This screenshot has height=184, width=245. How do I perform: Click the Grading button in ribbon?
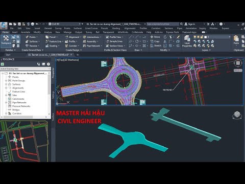coord(53,45)
